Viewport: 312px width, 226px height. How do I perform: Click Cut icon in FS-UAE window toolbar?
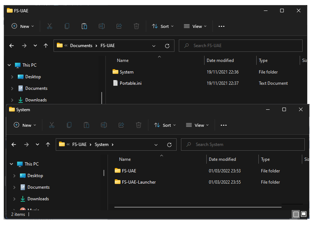pyautogui.click(x=50, y=26)
